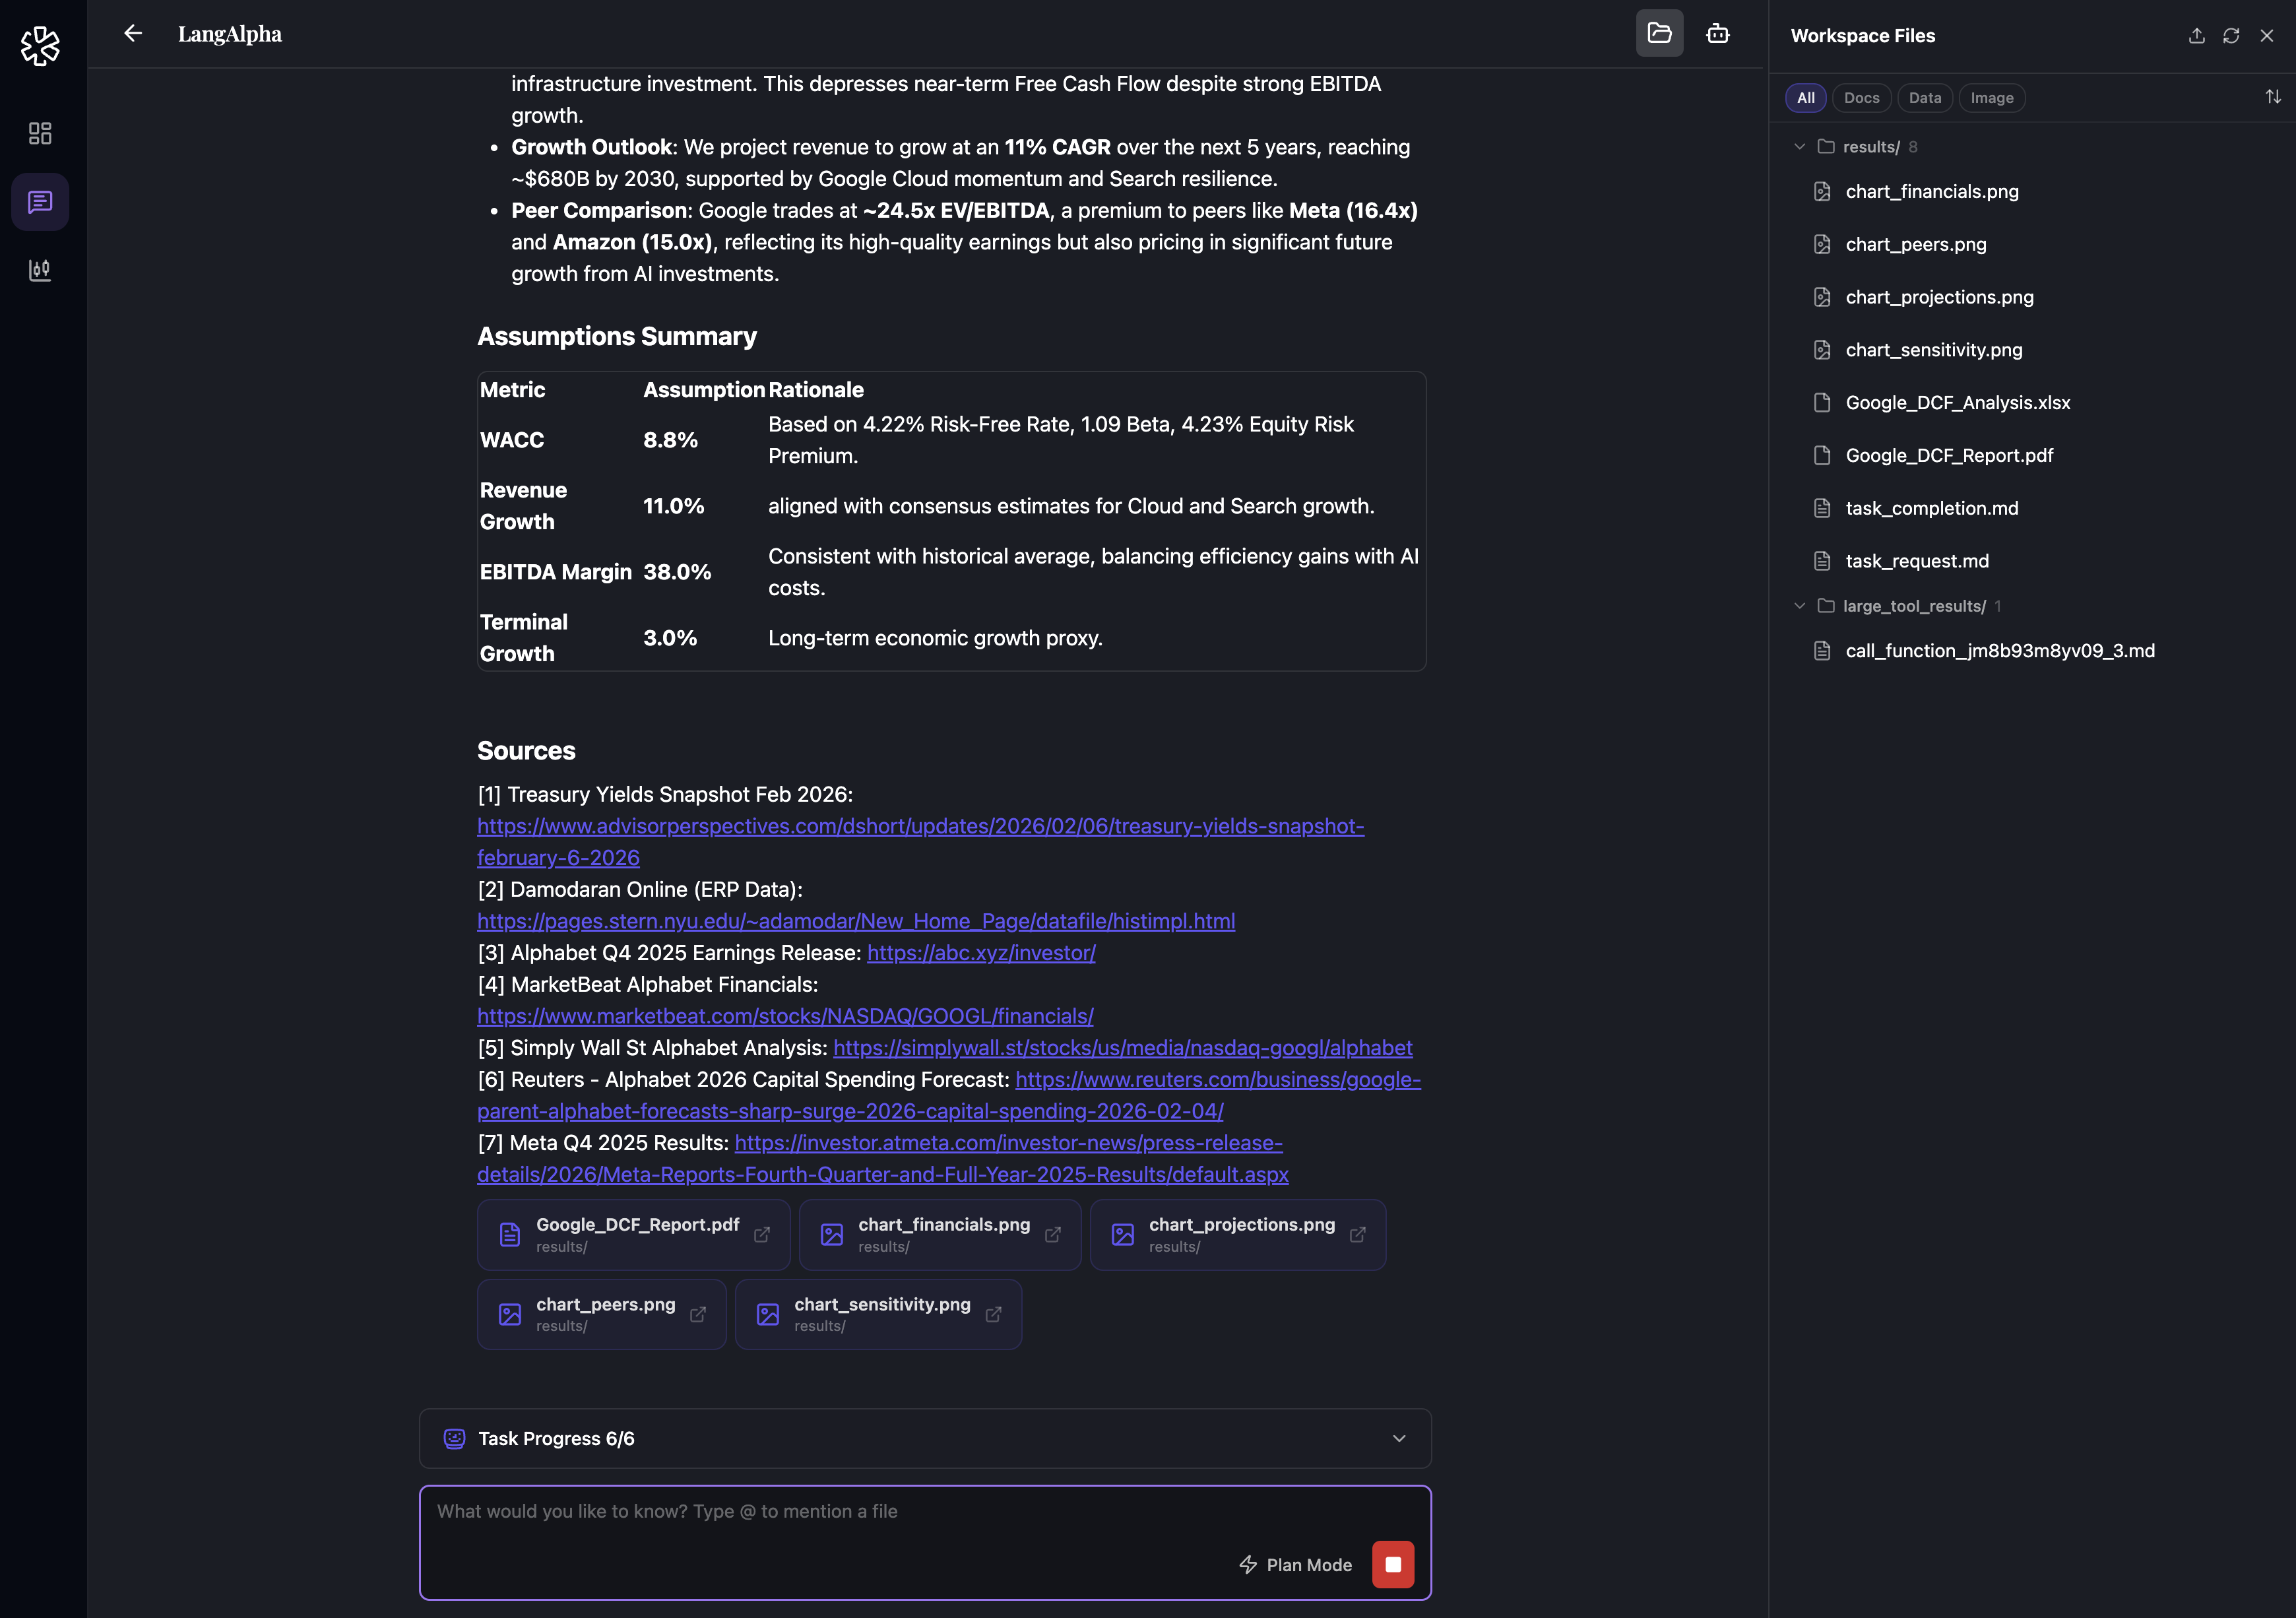Viewport: 2296px width, 1618px height.
Task: Open Google_DCF_Report.pdf attachment card
Action: point(633,1235)
